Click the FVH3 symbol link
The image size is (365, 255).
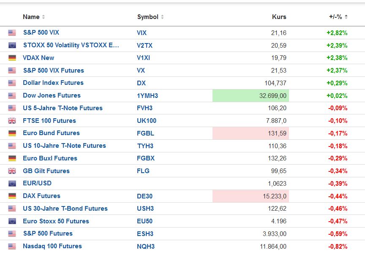point(145,108)
